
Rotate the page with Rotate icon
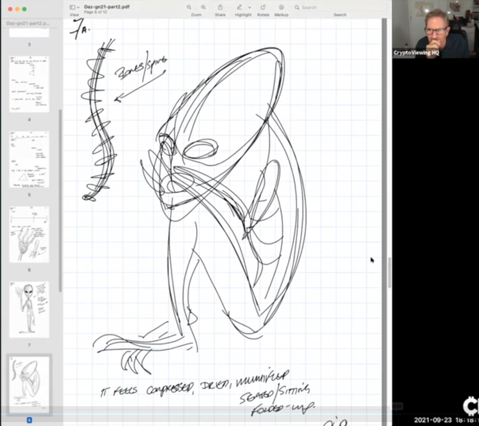[x=263, y=7]
